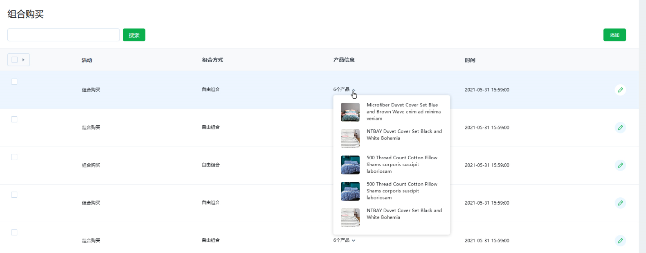Expand the last row's 6个产品 product list
Viewport: 646px width, 253px height.
353,241
